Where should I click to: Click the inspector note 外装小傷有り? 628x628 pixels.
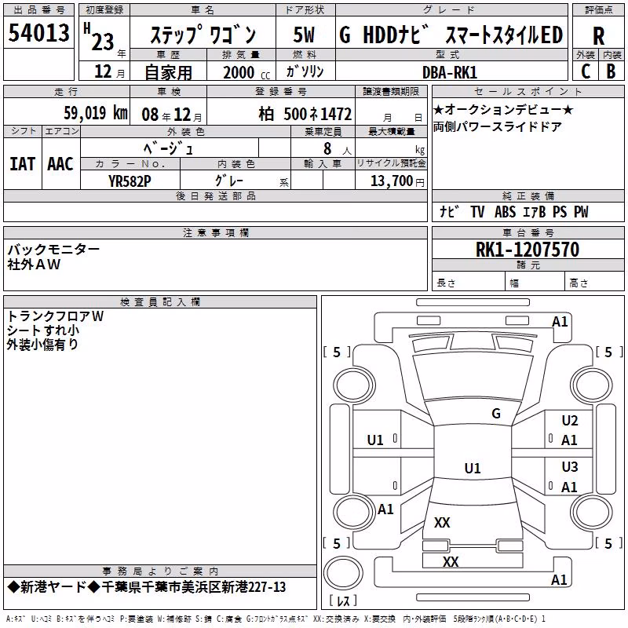pyautogui.click(x=42, y=345)
